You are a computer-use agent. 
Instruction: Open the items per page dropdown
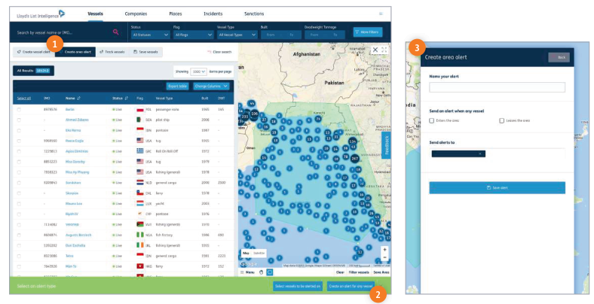click(198, 71)
